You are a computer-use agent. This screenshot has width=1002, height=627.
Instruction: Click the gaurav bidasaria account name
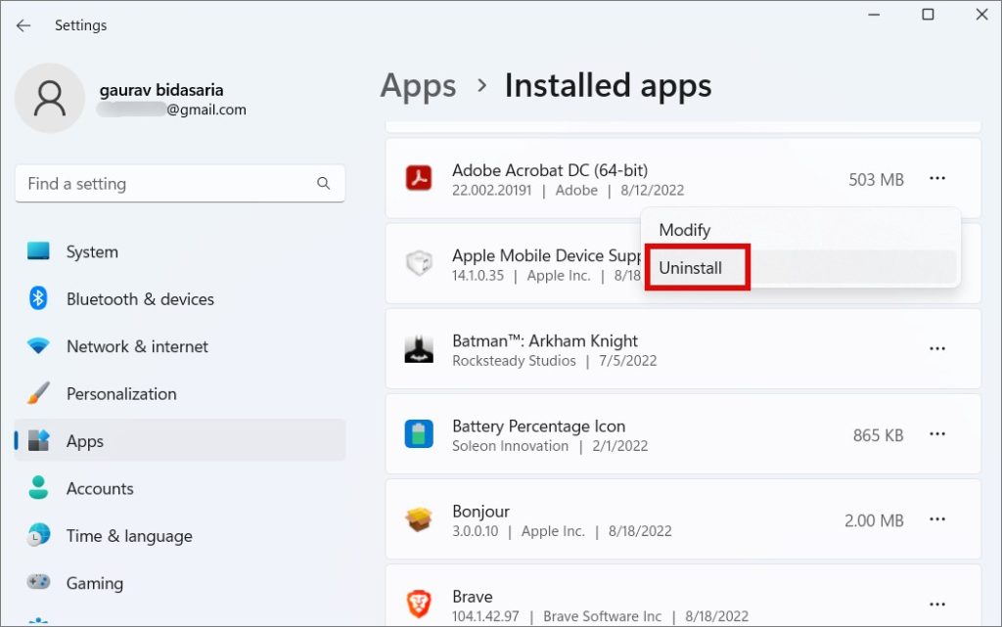point(161,90)
